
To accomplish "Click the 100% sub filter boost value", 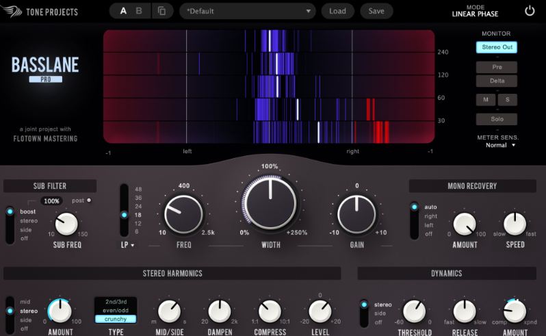I will pyautogui.click(x=51, y=201).
